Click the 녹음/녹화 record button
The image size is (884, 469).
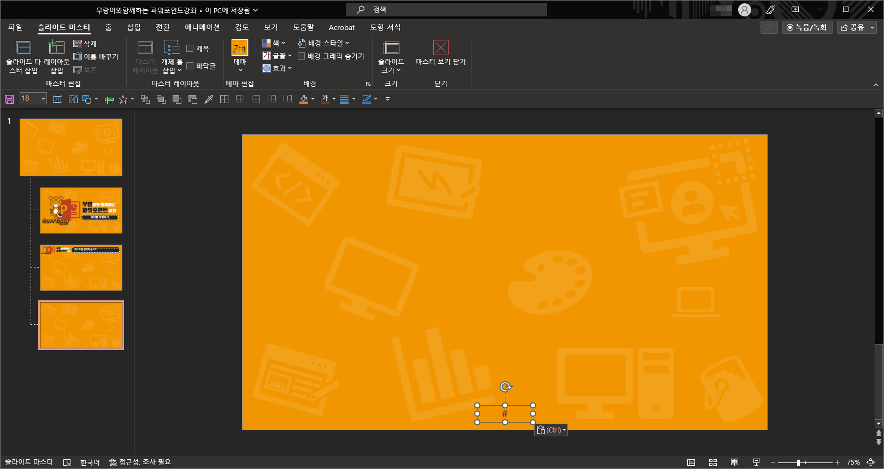(807, 27)
